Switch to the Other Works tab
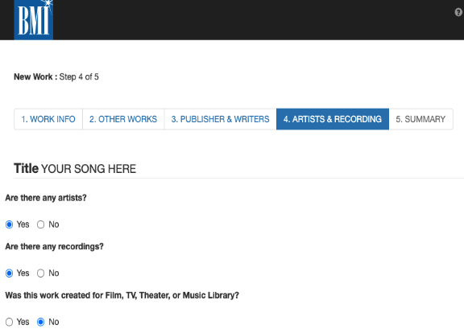Image resolution: width=464 pixels, height=329 pixels. tap(123, 119)
